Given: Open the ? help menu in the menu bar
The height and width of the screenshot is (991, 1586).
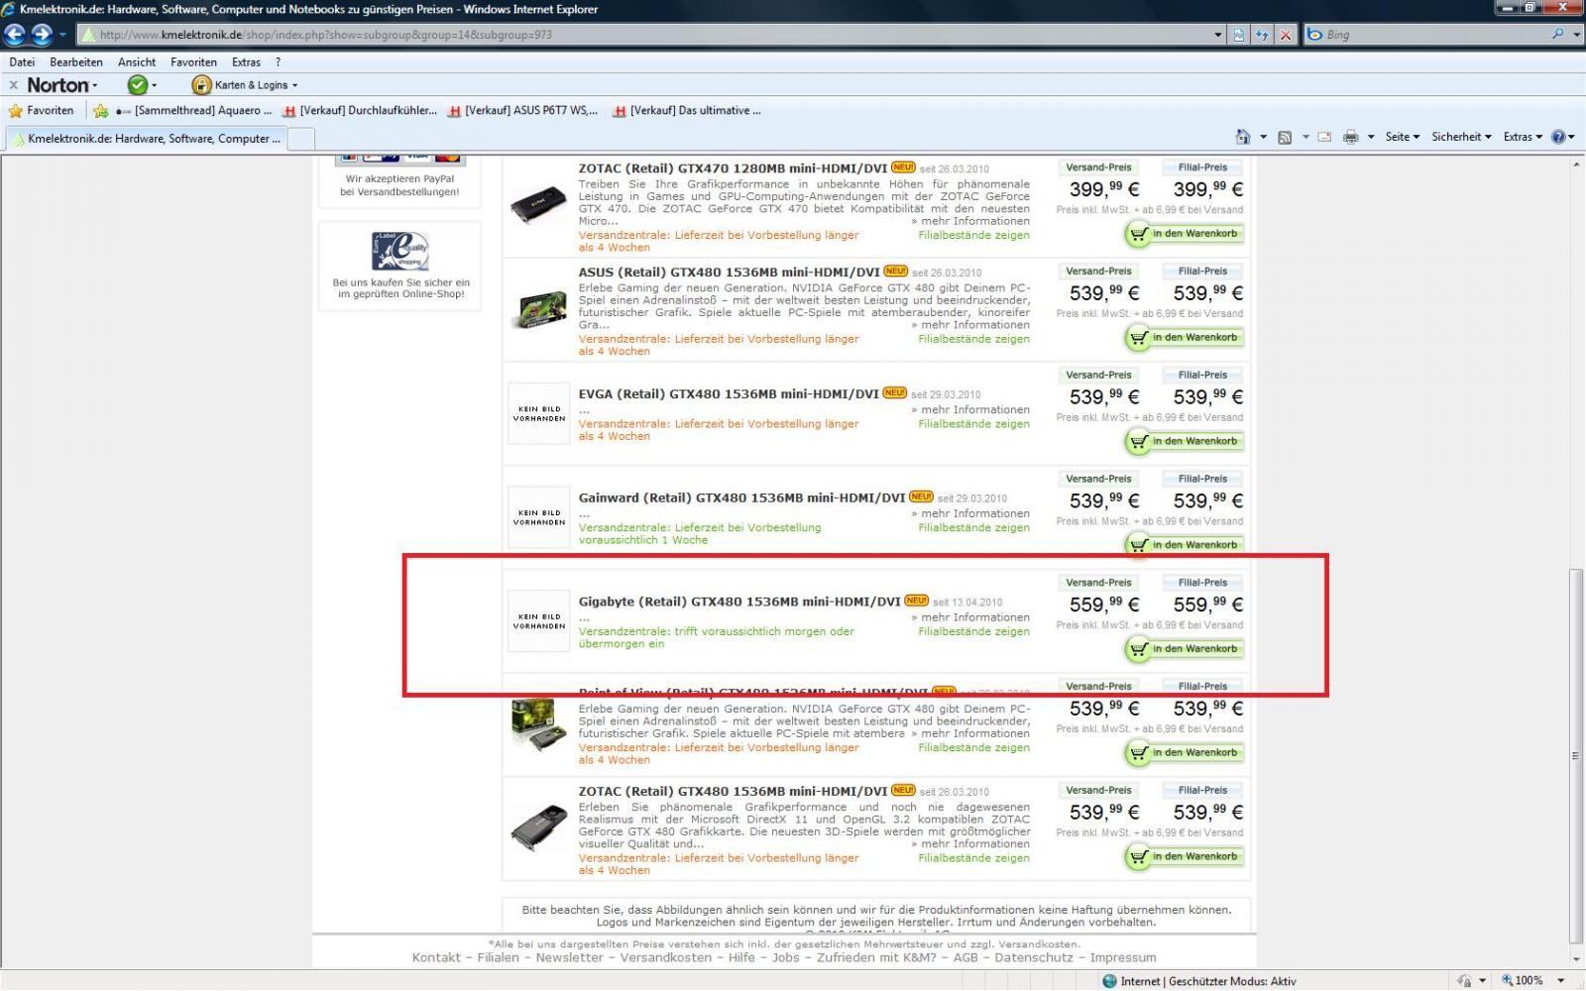Looking at the screenshot, I should click(x=279, y=61).
